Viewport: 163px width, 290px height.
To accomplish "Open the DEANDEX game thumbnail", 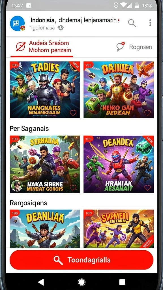I will click(119, 164).
